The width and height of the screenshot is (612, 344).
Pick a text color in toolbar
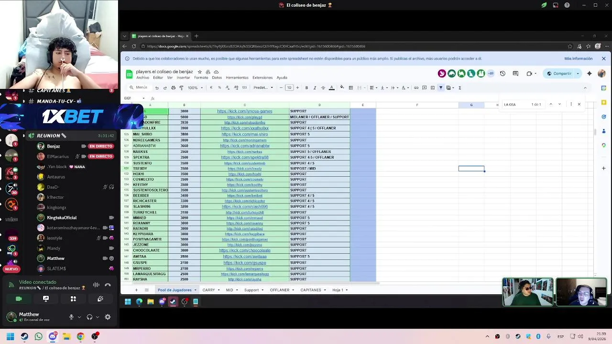coord(331,88)
